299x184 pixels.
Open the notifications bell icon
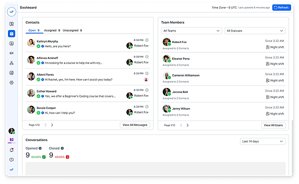pos(11,150)
